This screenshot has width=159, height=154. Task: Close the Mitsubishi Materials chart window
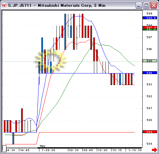[154, 5]
